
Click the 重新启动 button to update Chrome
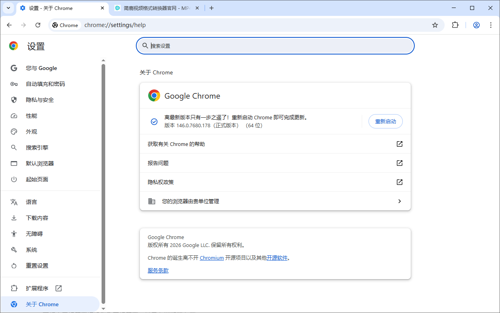[x=385, y=121]
